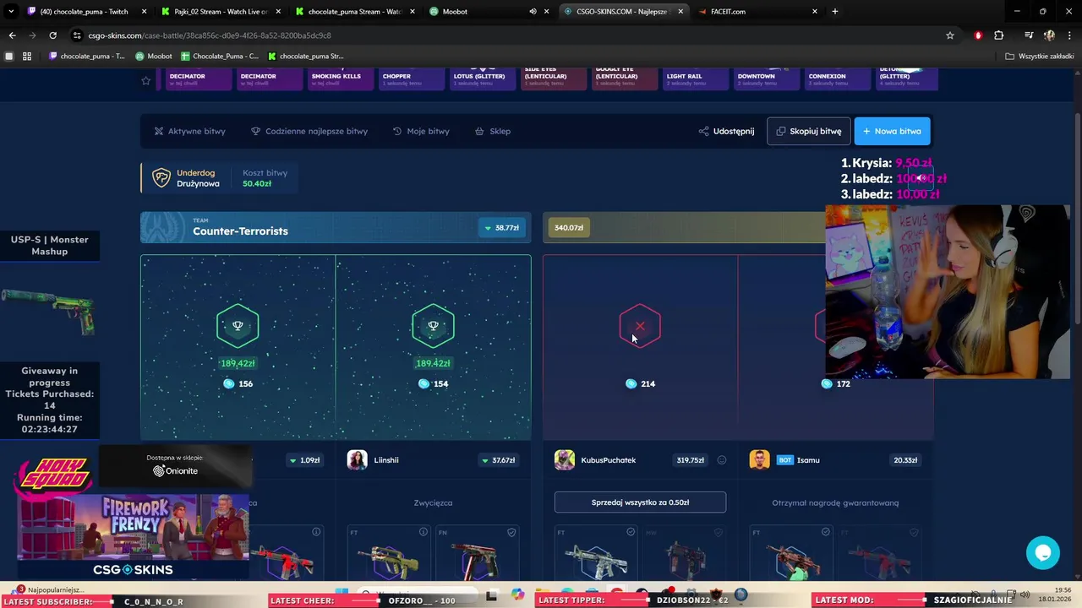This screenshot has height=608, width=1082.
Task: Start a Nowa bitwa
Action: coord(892,131)
